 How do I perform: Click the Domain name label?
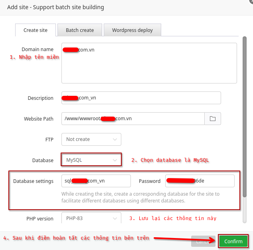pyautogui.click(x=38, y=50)
